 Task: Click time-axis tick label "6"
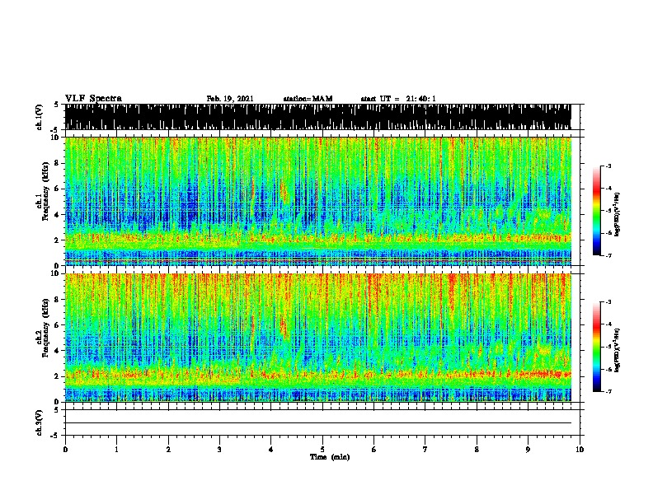click(x=374, y=450)
